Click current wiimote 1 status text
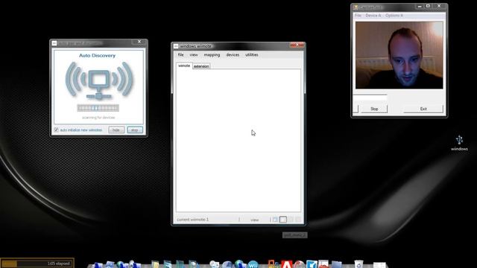This screenshot has width=477, height=268. (193, 220)
